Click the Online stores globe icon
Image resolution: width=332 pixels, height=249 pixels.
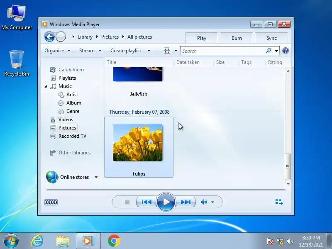pos(52,177)
